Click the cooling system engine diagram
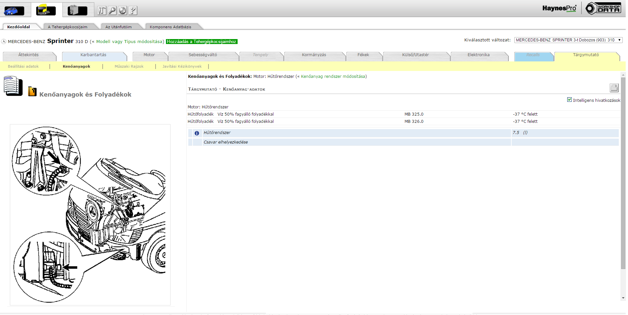The height and width of the screenshot is (315, 628). [x=90, y=214]
